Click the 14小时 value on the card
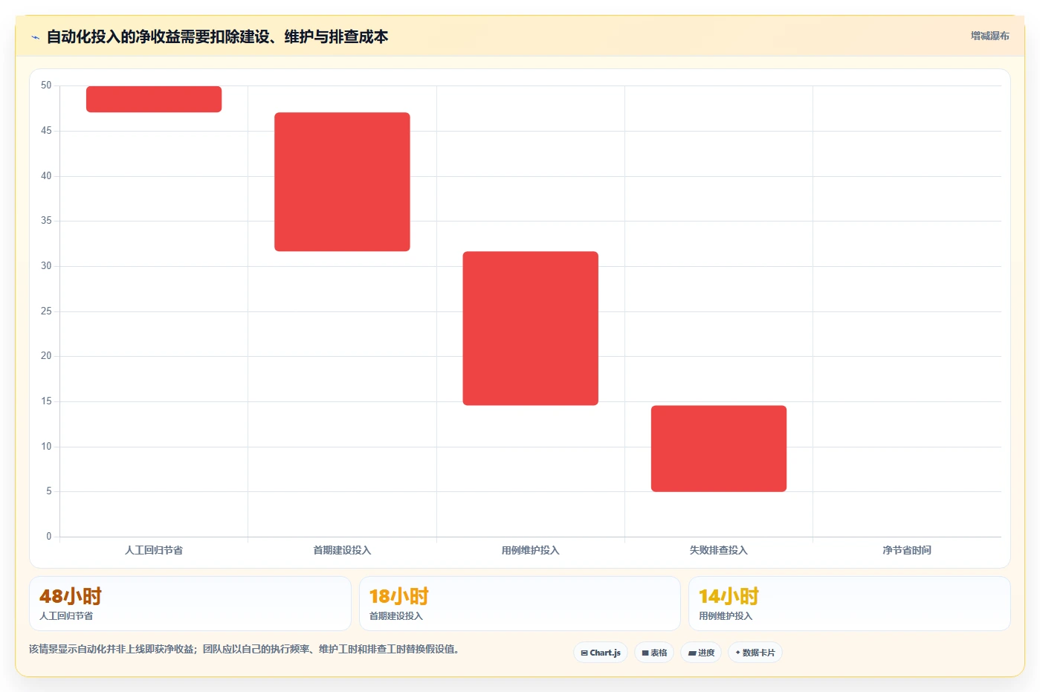1040x692 pixels. pos(729,596)
